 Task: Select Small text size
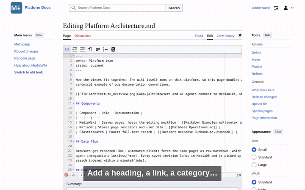point(254,149)
